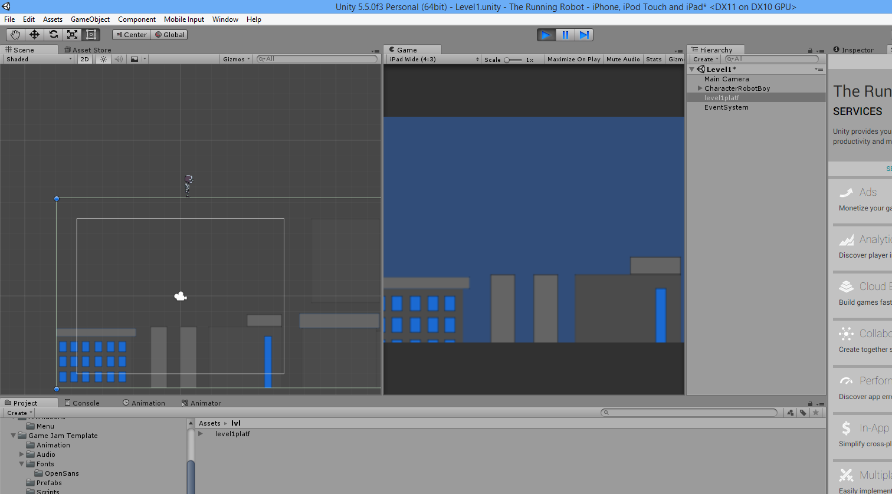The height and width of the screenshot is (494, 892).
Task: Save search star icon in Project
Action: point(816,413)
